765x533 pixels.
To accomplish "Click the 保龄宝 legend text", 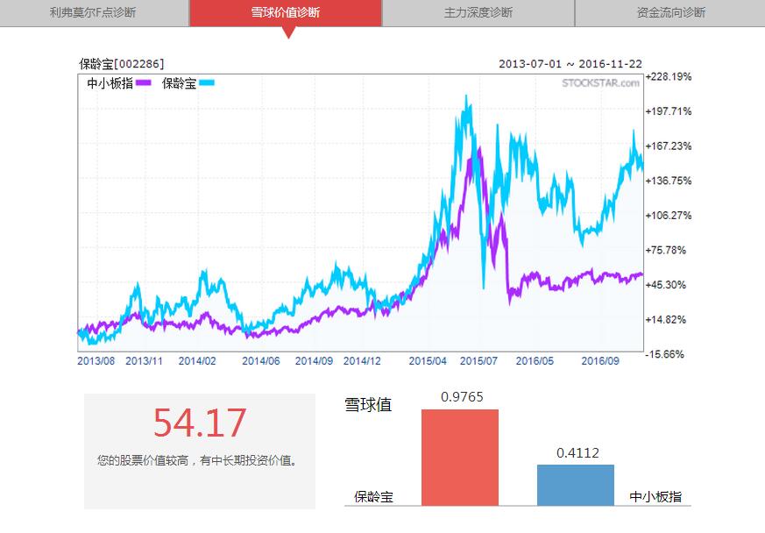I will (x=179, y=83).
